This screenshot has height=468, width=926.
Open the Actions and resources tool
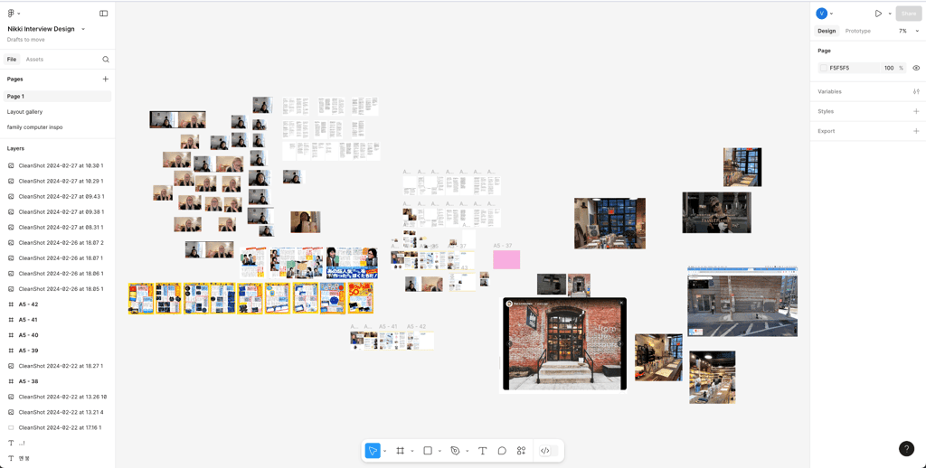521,451
